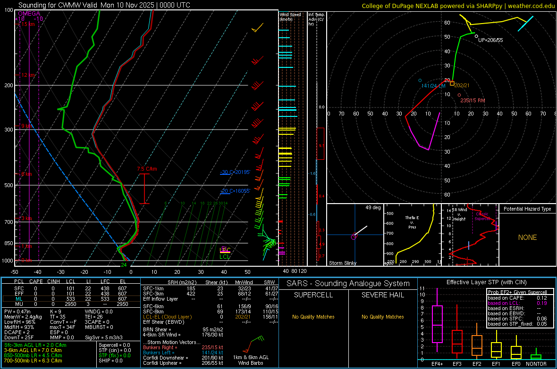Click the CINH column header
Screen dimensions: 557x369
coord(53,281)
